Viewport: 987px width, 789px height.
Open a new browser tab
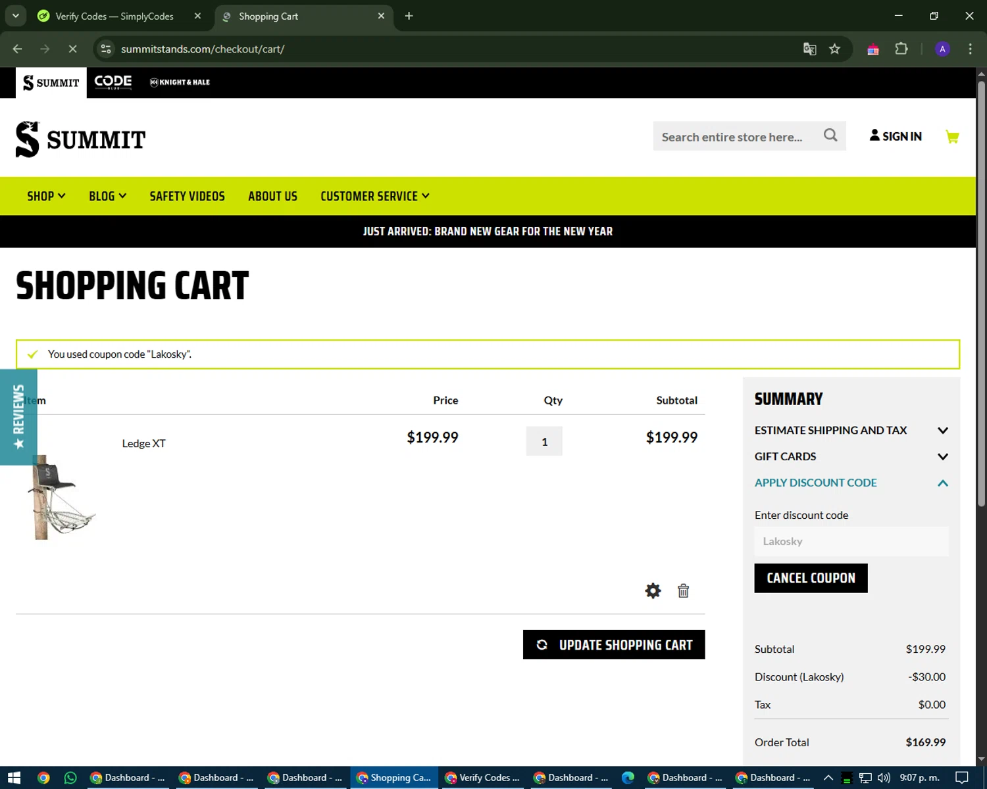tap(409, 16)
